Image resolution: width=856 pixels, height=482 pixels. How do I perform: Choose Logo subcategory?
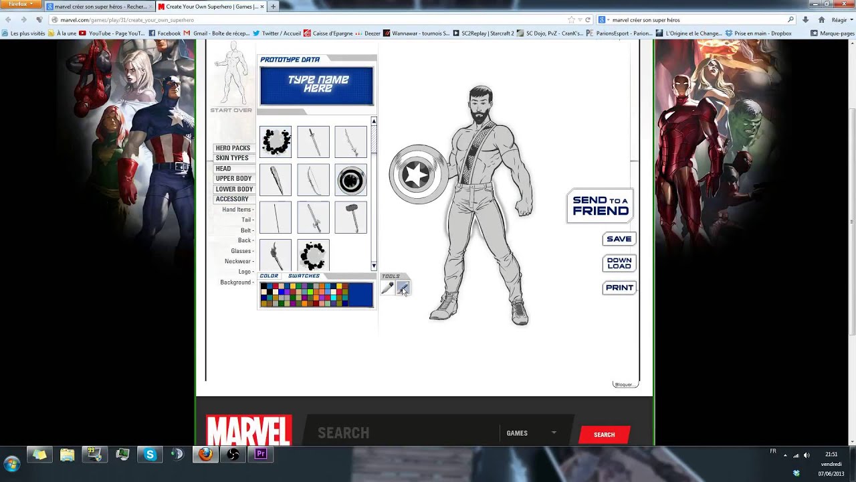point(245,272)
